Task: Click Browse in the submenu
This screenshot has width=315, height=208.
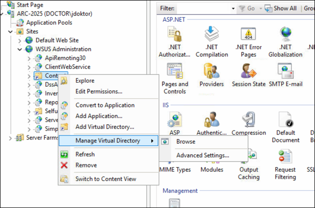Action: (x=185, y=142)
